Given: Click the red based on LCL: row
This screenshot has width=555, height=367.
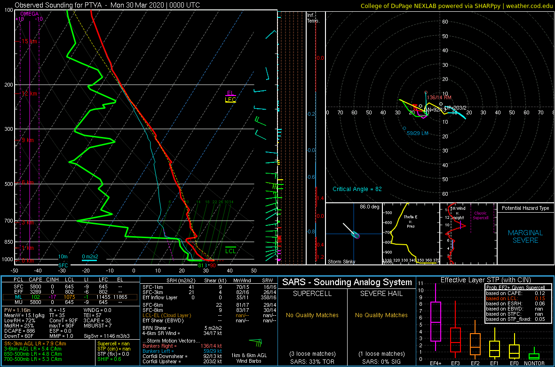Looking at the screenshot, I should point(515,298).
